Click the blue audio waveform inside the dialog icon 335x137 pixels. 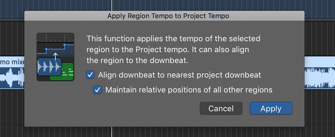click(x=49, y=67)
